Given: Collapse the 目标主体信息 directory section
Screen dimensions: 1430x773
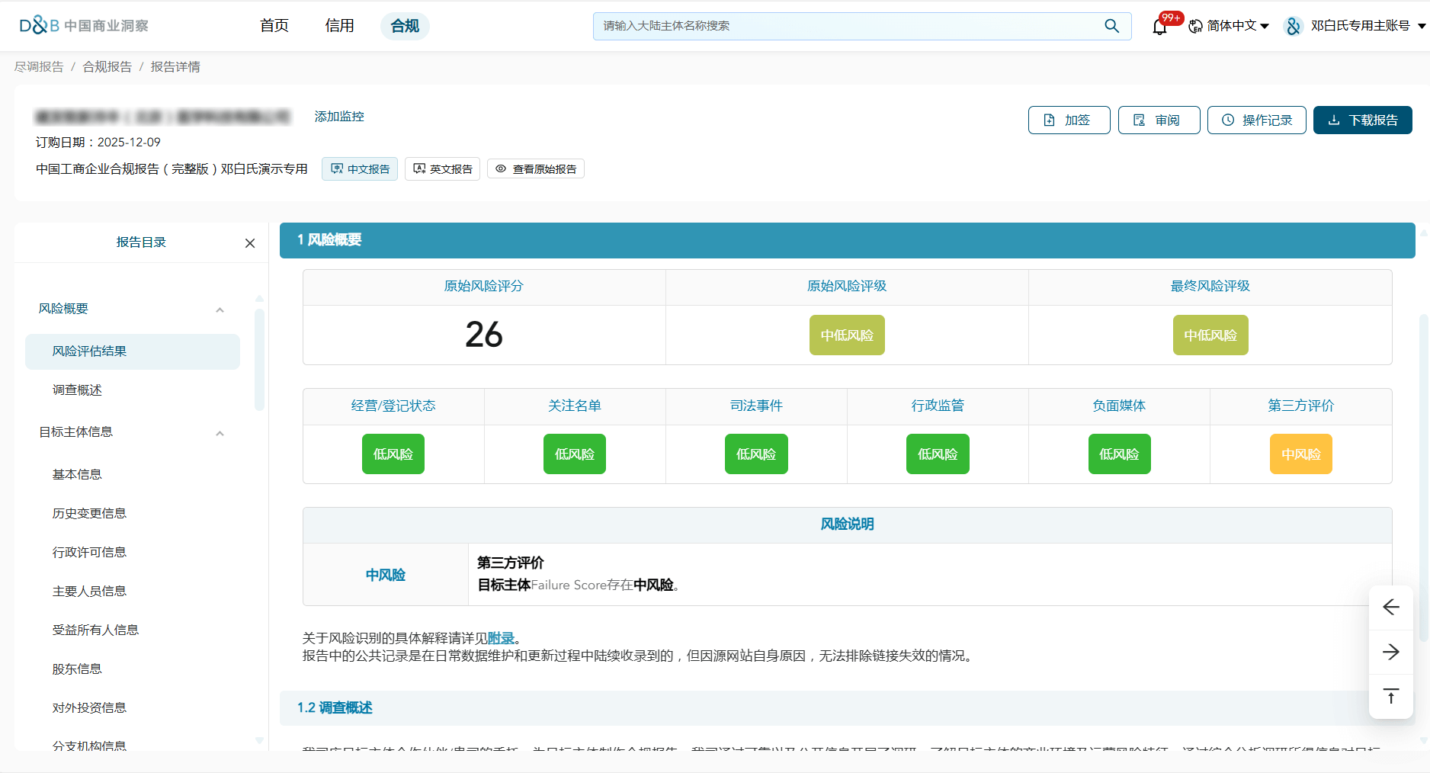Looking at the screenshot, I should pos(220,433).
